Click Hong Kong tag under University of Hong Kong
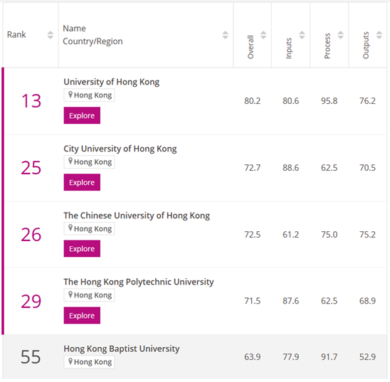 coord(89,95)
